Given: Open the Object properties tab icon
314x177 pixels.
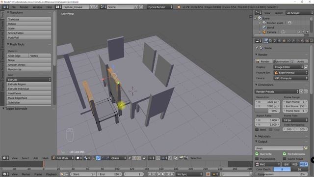Looking at the screenshot, I should coord(284,41).
